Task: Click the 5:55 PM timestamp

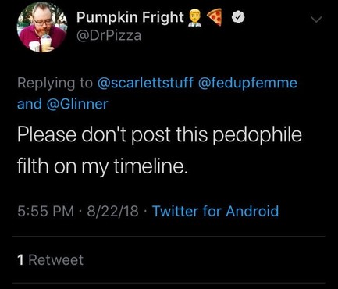Action: click(x=46, y=211)
